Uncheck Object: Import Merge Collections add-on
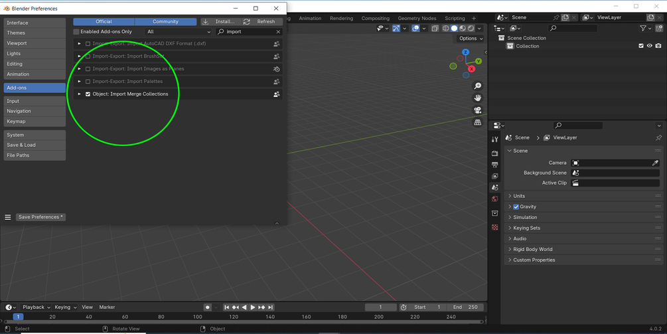 (88, 94)
